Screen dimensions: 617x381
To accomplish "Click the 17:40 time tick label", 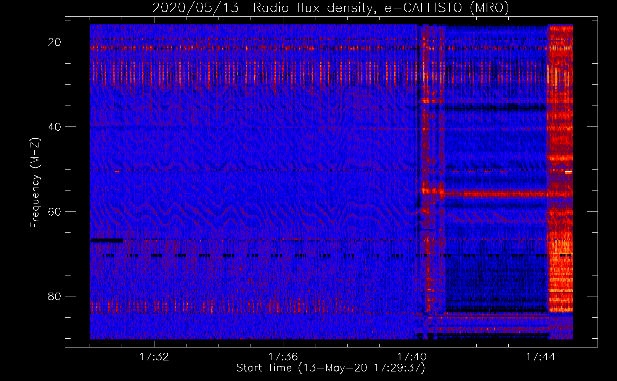I will pyautogui.click(x=412, y=357).
